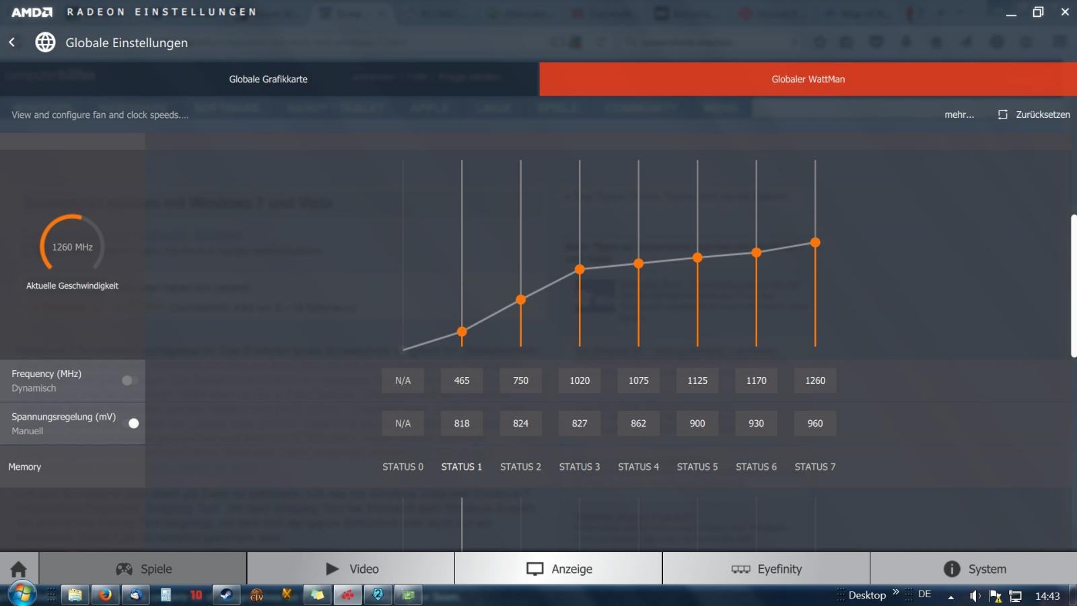Select the Globaler WattMan tab

coord(808,79)
